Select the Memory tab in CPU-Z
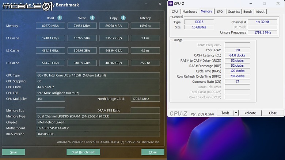The height and width of the screenshot is (160, 285). point(206,11)
